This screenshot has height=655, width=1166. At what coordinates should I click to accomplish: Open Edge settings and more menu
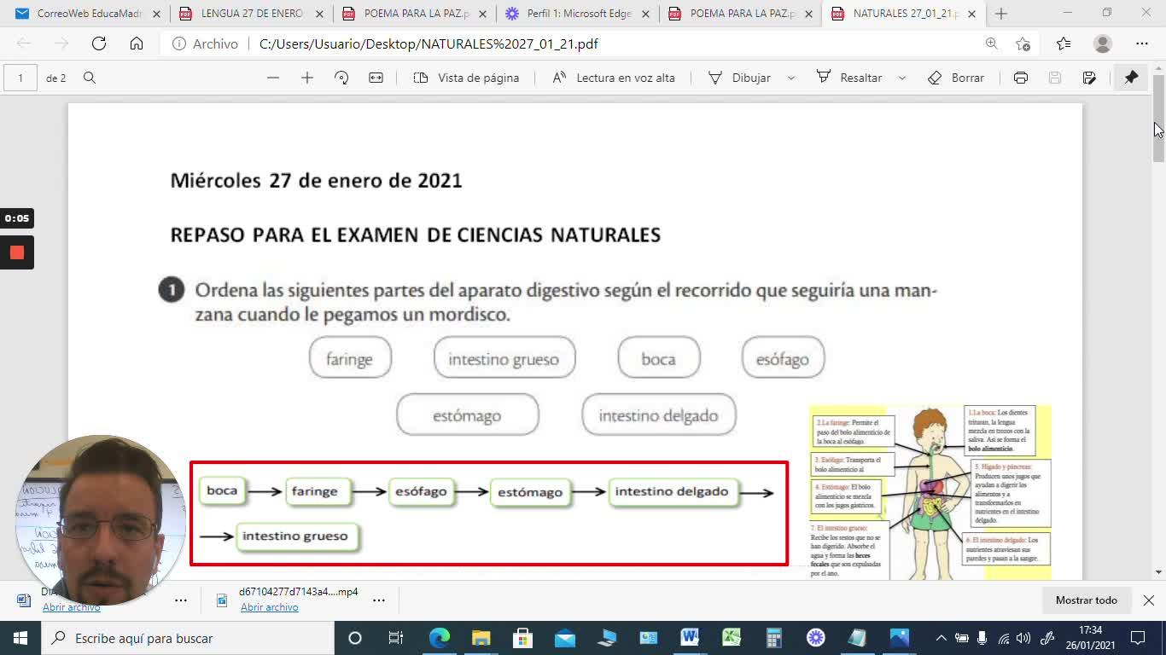(1142, 43)
